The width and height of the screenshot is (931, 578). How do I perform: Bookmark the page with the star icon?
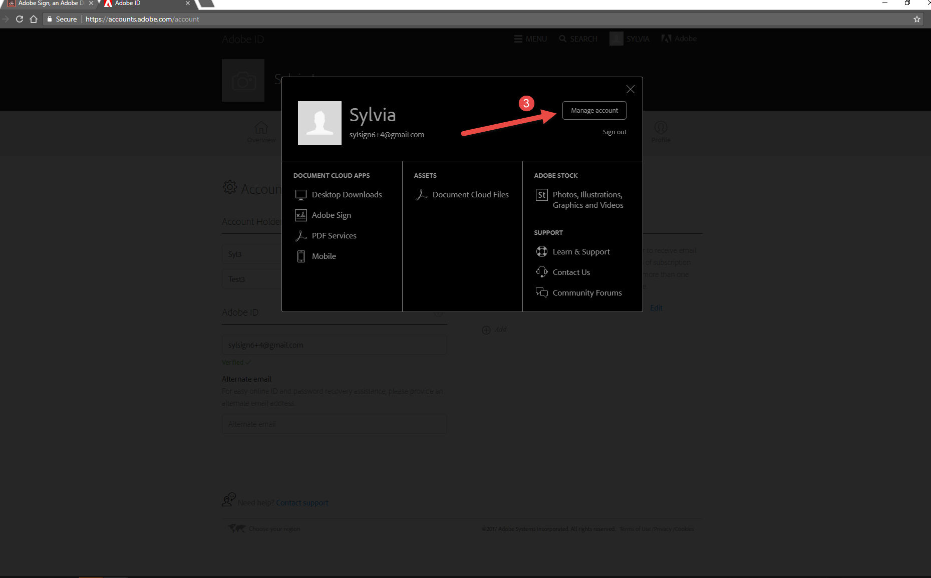coord(917,19)
